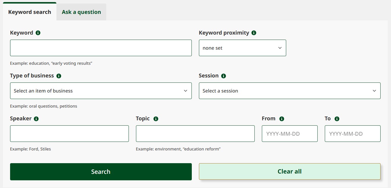Open the Select an item of business dropdown
This screenshot has width=391, height=188.
coord(101,91)
